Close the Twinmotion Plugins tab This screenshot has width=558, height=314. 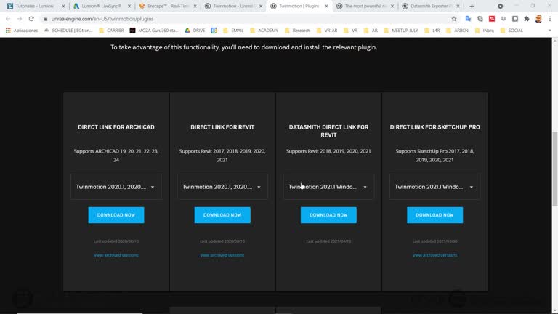pyautogui.click(x=325, y=6)
